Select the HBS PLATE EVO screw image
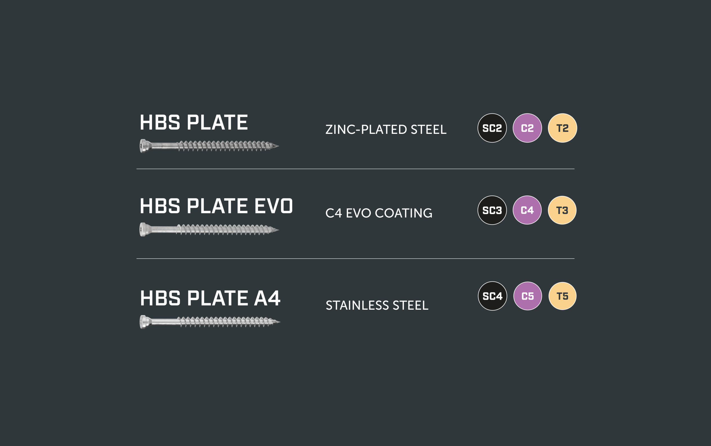The height and width of the screenshot is (446, 711). (209, 230)
